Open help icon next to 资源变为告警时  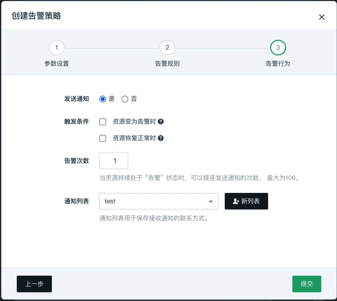[x=161, y=122]
